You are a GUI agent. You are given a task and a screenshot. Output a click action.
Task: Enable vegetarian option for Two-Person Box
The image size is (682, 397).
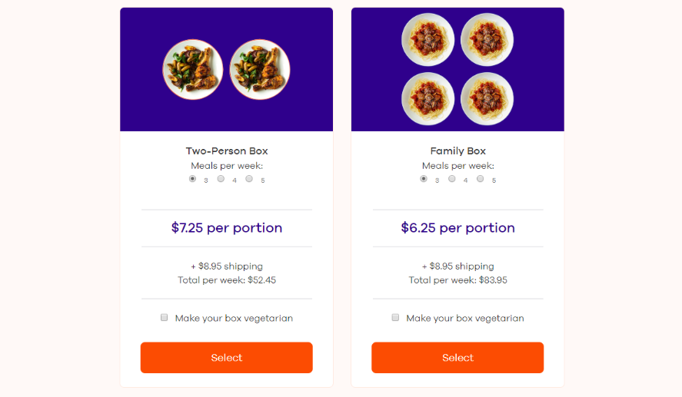coord(165,317)
